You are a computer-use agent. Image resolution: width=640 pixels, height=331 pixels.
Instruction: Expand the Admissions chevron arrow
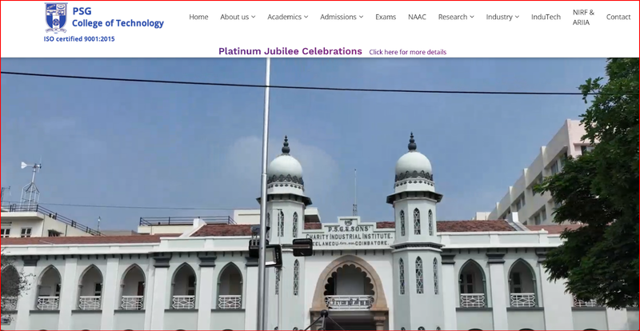coord(361,17)
